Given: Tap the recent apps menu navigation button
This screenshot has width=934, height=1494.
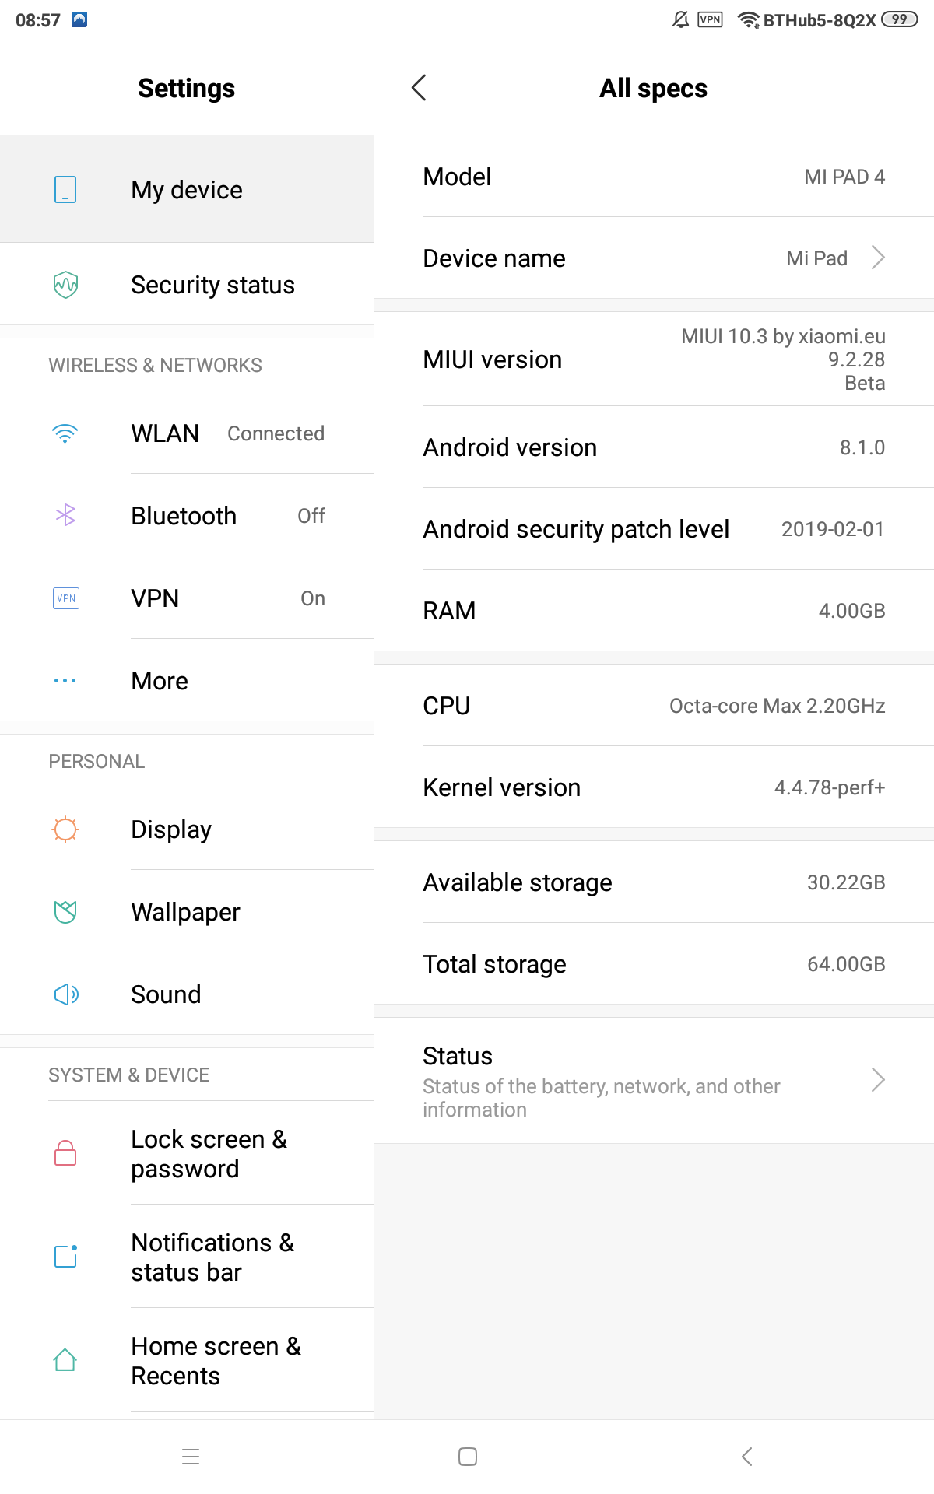Looking at the screenshot, I should click(191, 1457).
